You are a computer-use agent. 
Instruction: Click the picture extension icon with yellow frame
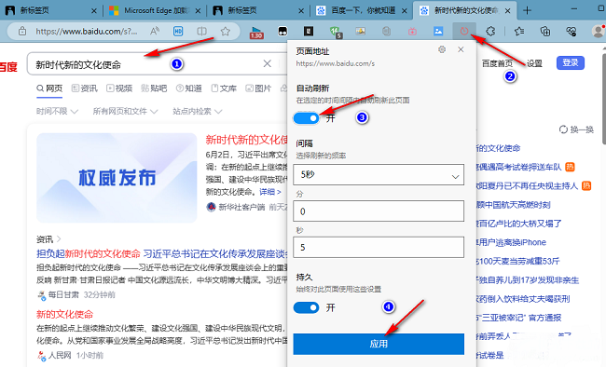(360, 31)
